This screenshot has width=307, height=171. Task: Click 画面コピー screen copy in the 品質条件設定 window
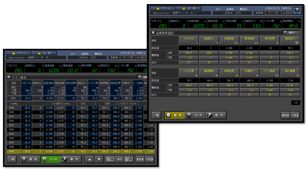pos(291,32)
